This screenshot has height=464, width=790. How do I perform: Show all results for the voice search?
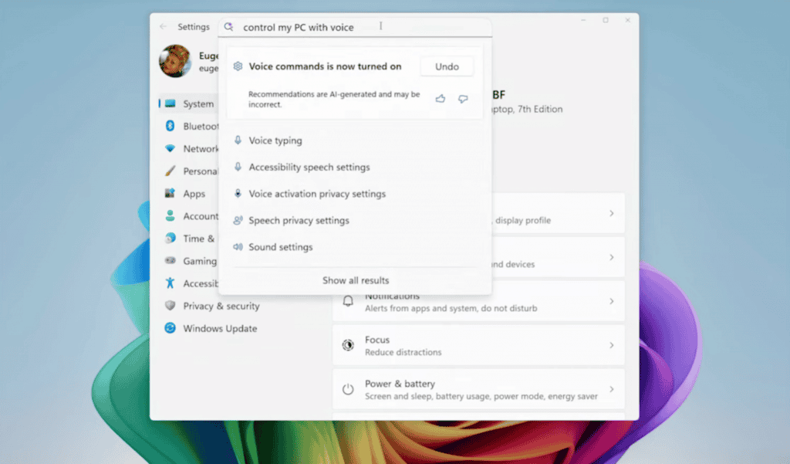tap(355, 280)
